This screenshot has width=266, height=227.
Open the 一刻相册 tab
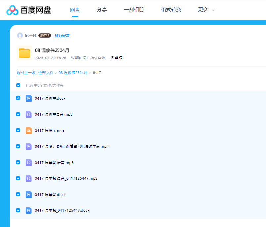pos(134,10)
